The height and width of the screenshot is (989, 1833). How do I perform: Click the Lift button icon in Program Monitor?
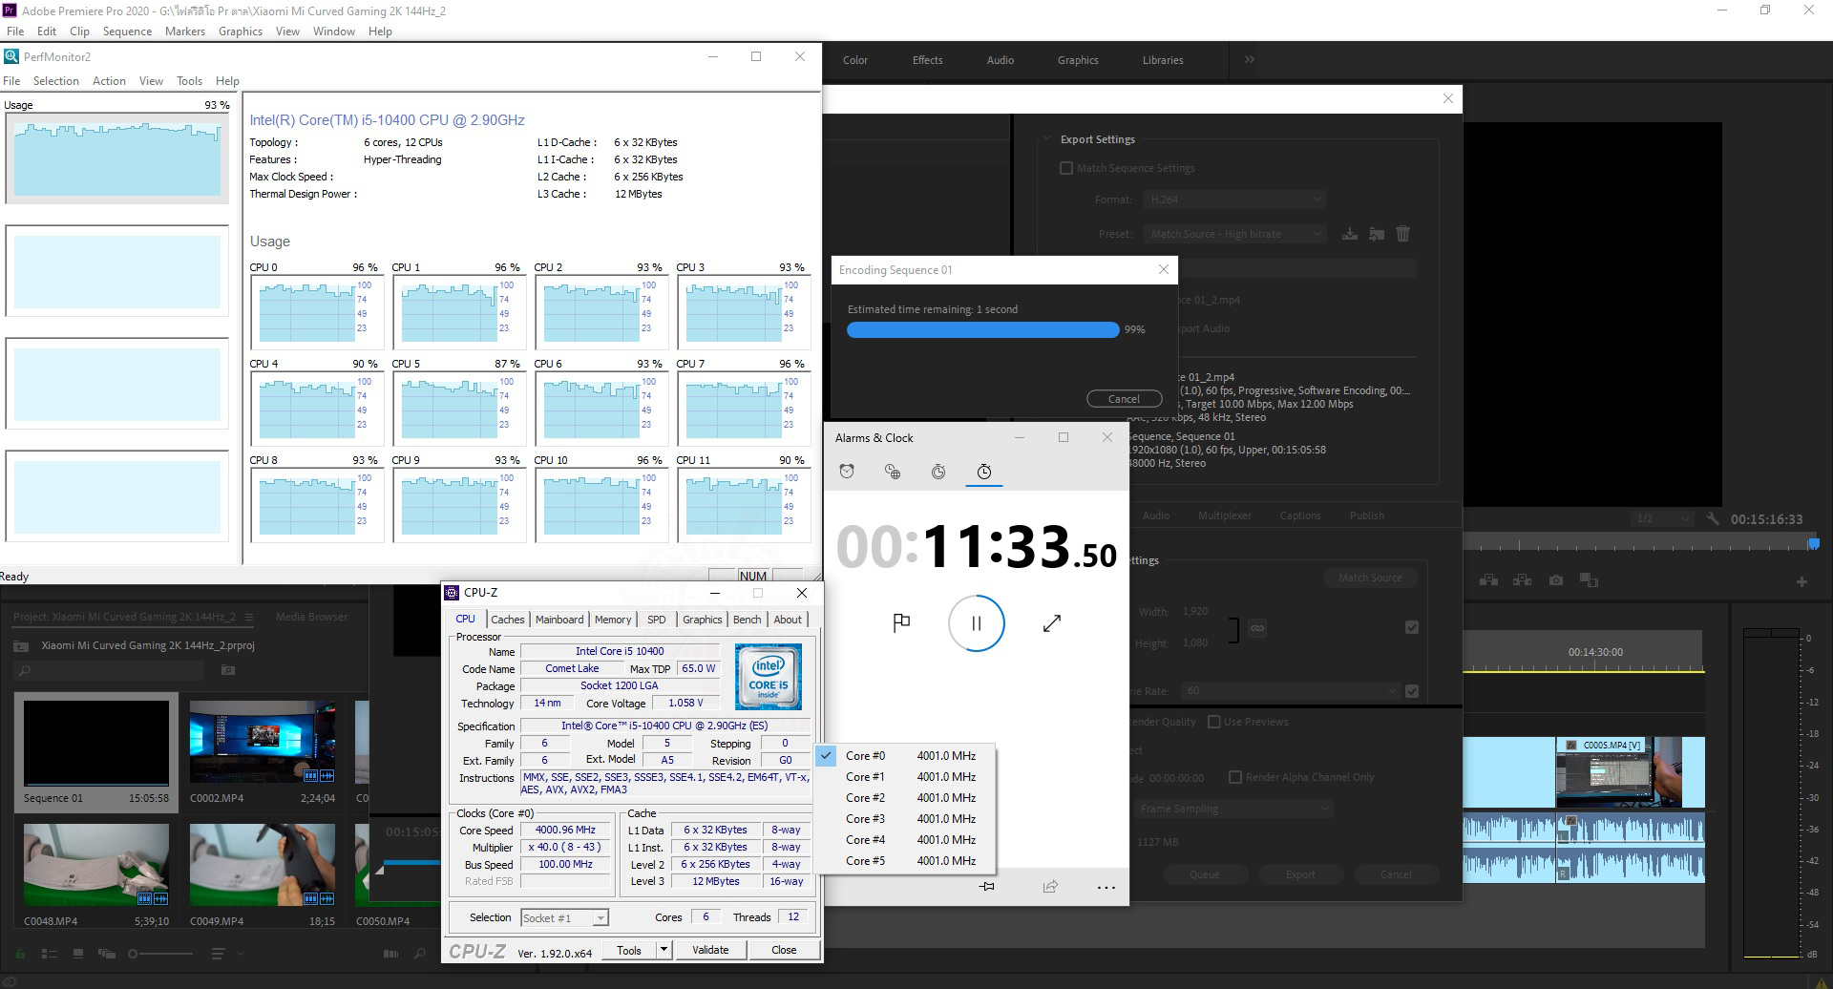click(x=1488, y=580)
